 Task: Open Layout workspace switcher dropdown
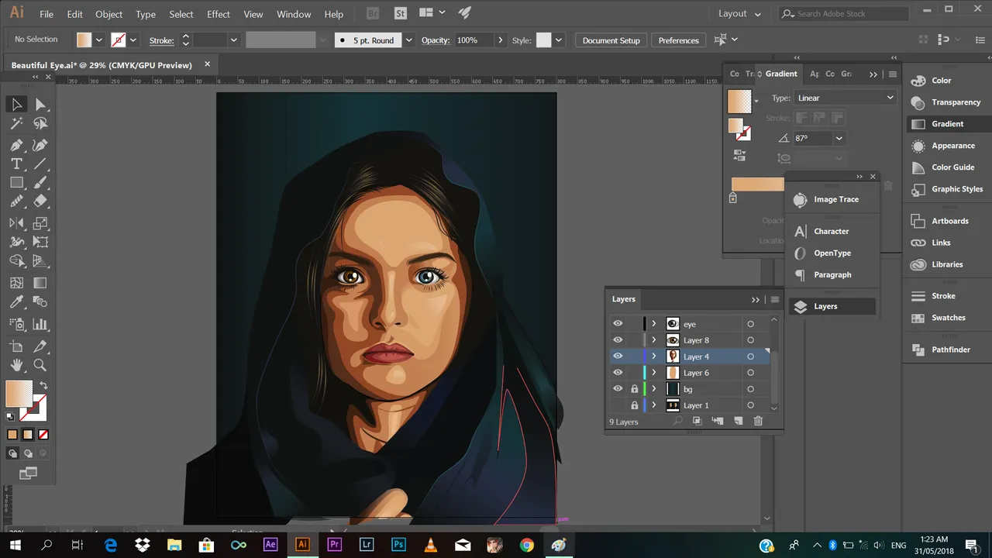(x=739, y=14)
